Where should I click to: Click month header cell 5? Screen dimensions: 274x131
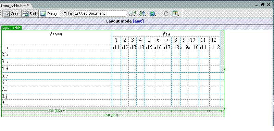149,40
